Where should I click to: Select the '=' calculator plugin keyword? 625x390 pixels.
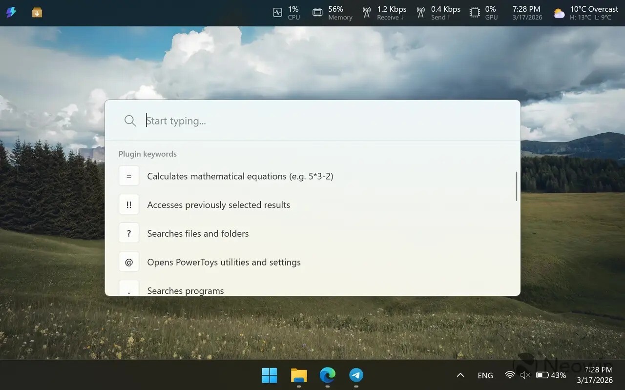tap(129, 176)
